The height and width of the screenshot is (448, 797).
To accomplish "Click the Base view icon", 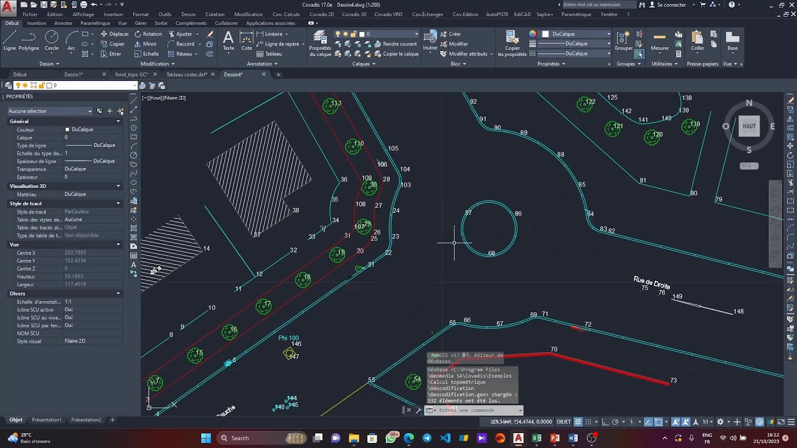I will 732,41.
